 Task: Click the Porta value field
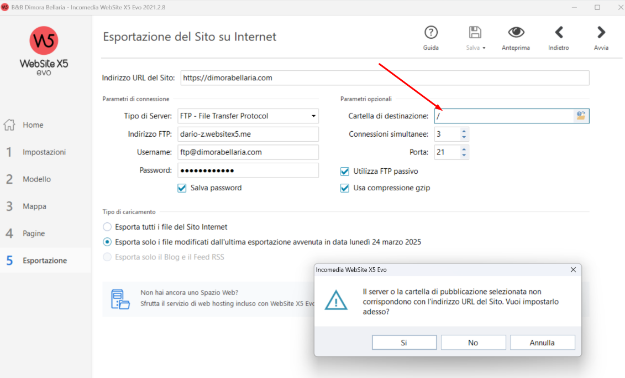click(x=447, y=152)
